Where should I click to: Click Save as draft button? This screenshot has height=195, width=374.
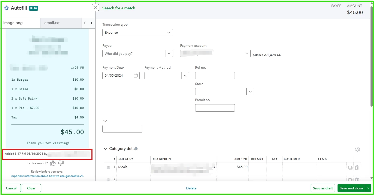pyautogui.click(x=323, y=188)
